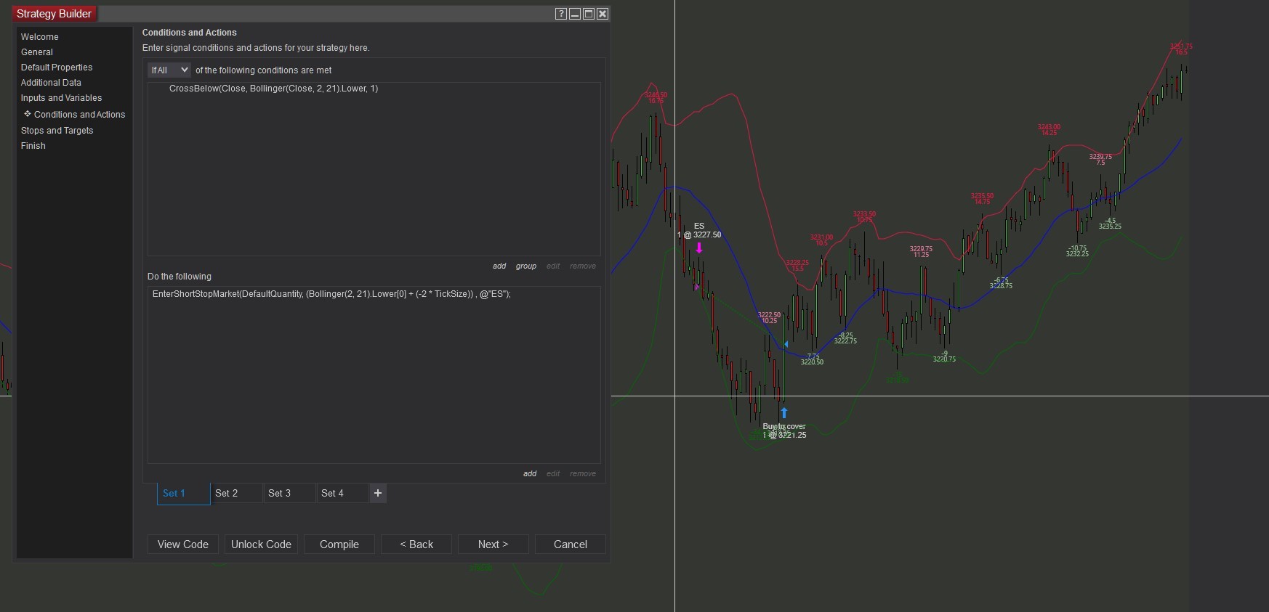Open the If All condition dropdown

coord(169,70)
